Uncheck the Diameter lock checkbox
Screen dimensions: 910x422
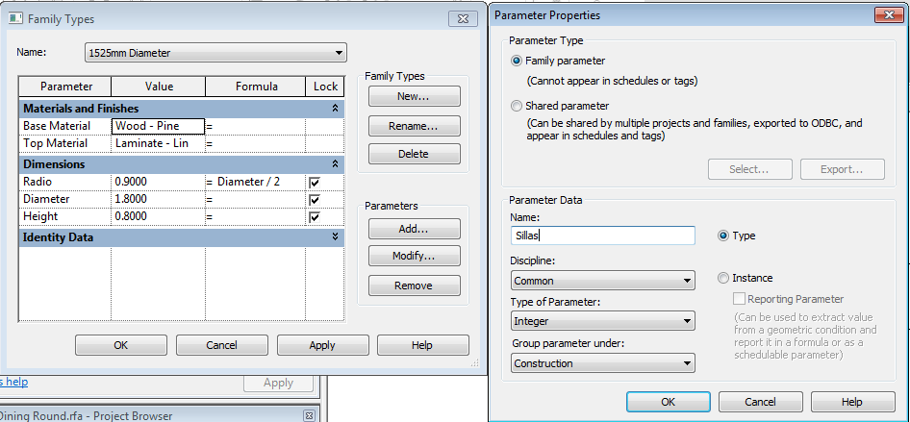pyautogui.click(x=315, y=199)
